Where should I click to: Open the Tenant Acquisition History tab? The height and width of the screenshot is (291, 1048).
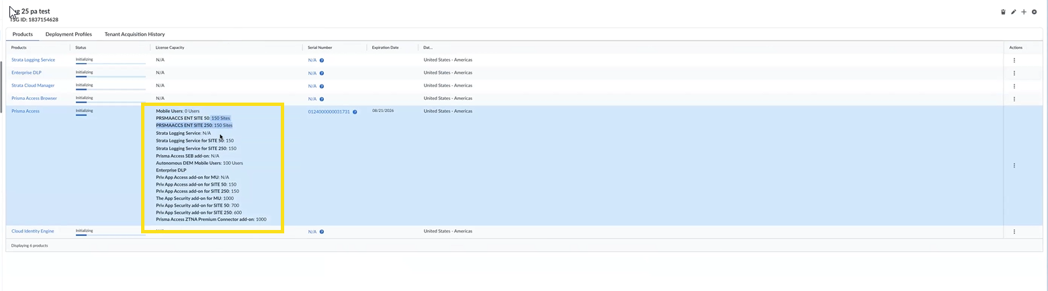click(x=134, y=34)
